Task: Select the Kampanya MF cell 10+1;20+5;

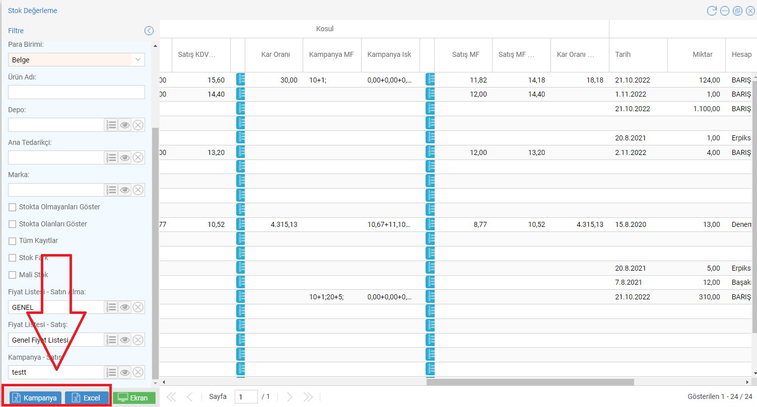Action: [x=332, y=297]
